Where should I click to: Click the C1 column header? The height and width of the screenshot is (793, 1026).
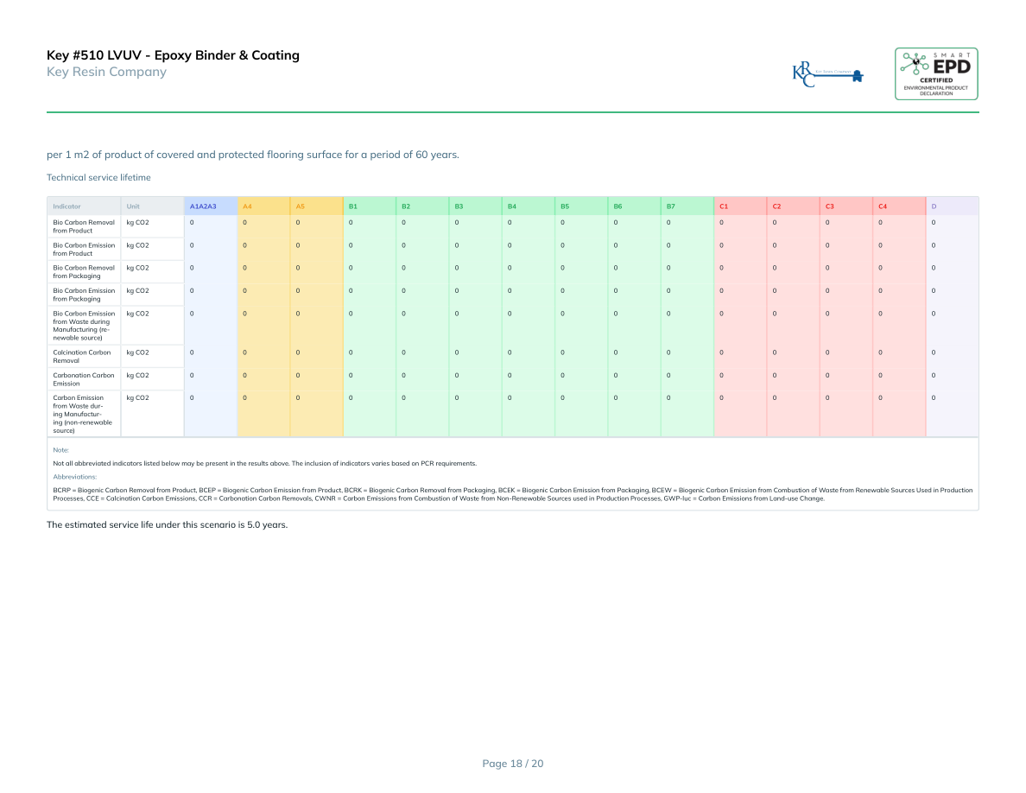pos(723,206)
